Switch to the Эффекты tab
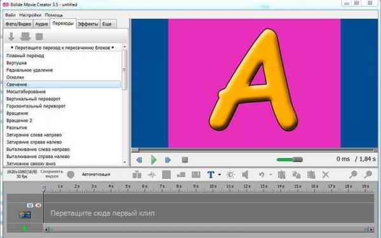This screenshot has height=238, width=381. point(88,24)
